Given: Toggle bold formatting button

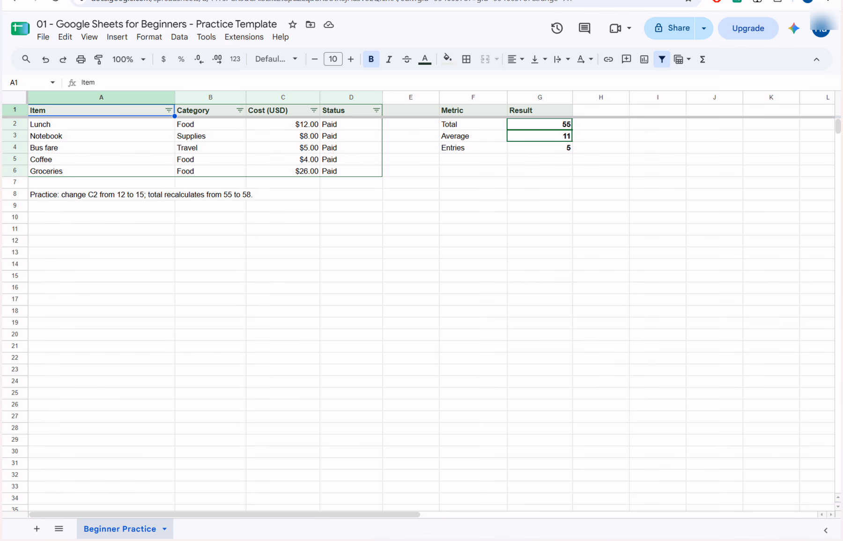Looking at the screenshot, I should [371, 59].
